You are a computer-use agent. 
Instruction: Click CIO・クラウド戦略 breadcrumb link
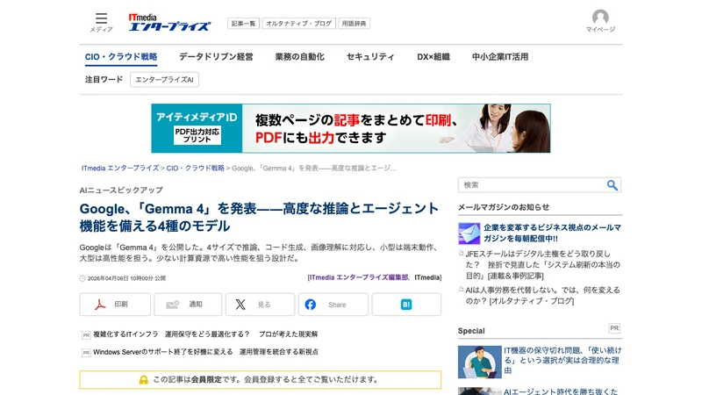195,169
